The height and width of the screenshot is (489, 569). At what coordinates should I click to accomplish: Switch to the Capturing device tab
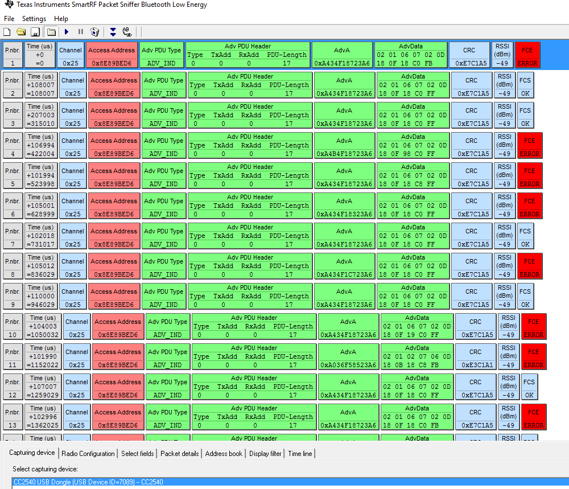pyautogui.click(x=32, y=453)
